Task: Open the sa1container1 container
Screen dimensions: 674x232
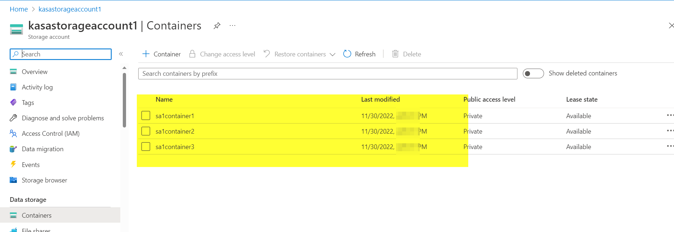Action: [x=175, y=116]
